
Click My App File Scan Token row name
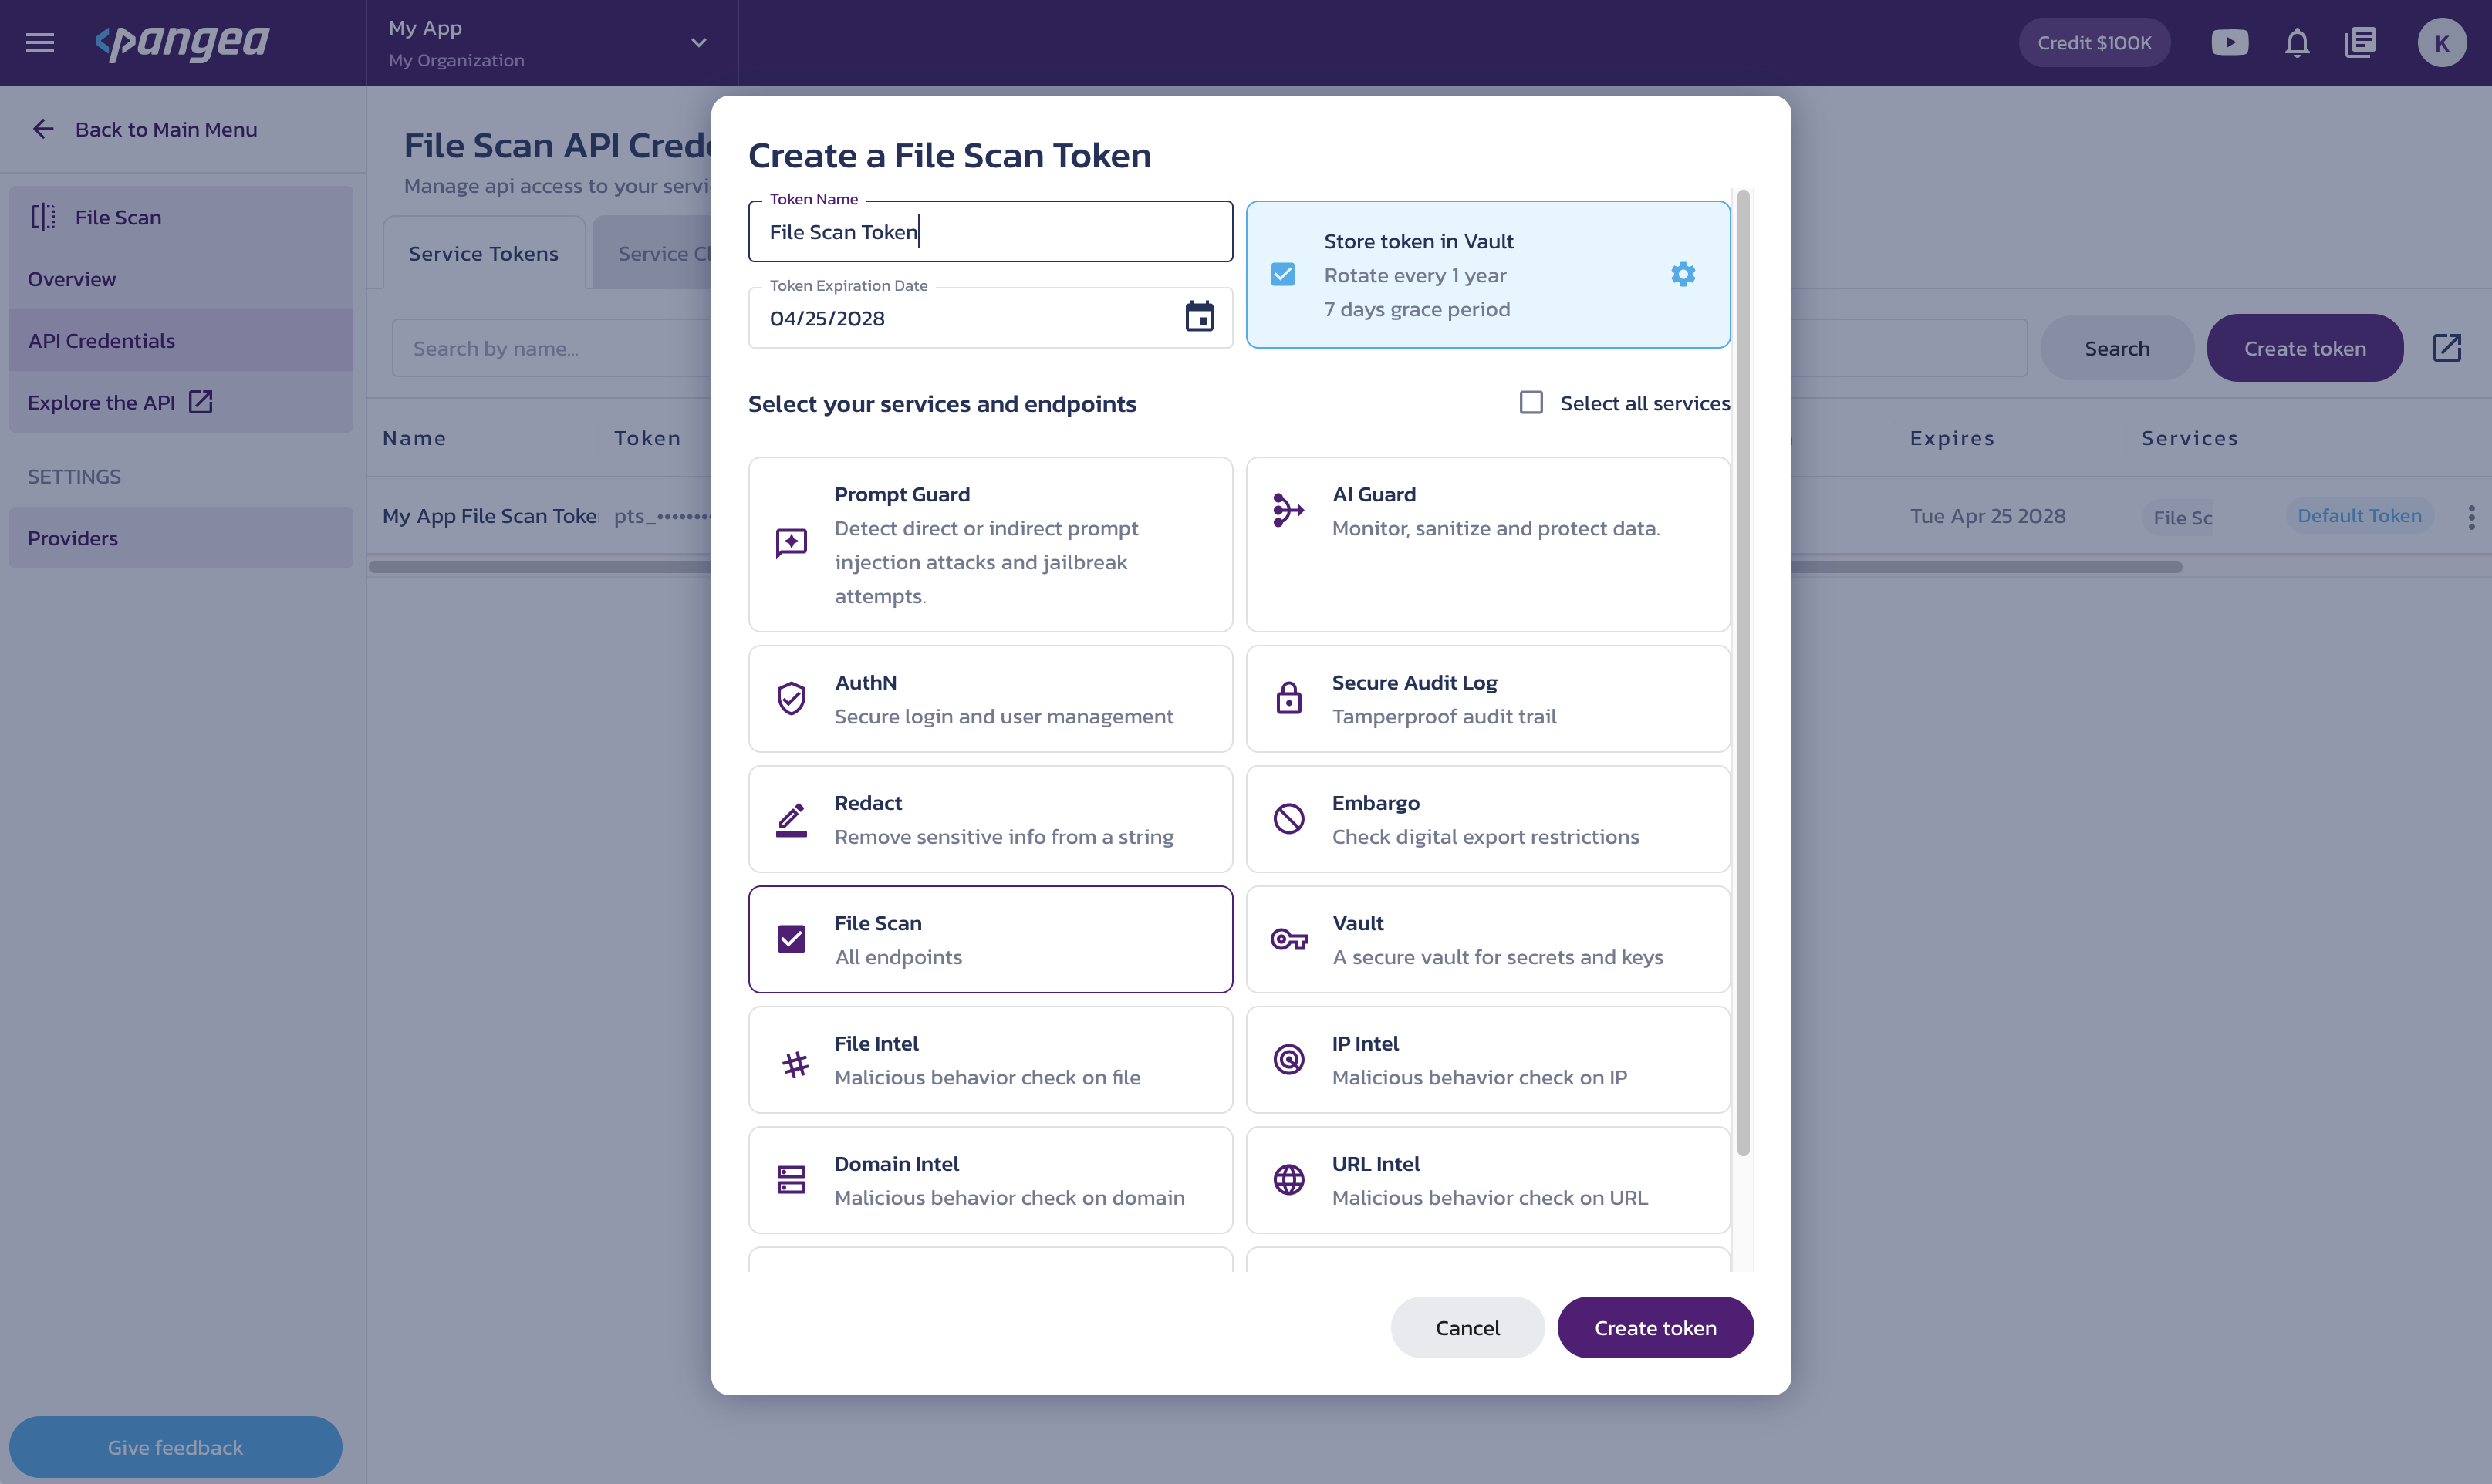point(489,516)
